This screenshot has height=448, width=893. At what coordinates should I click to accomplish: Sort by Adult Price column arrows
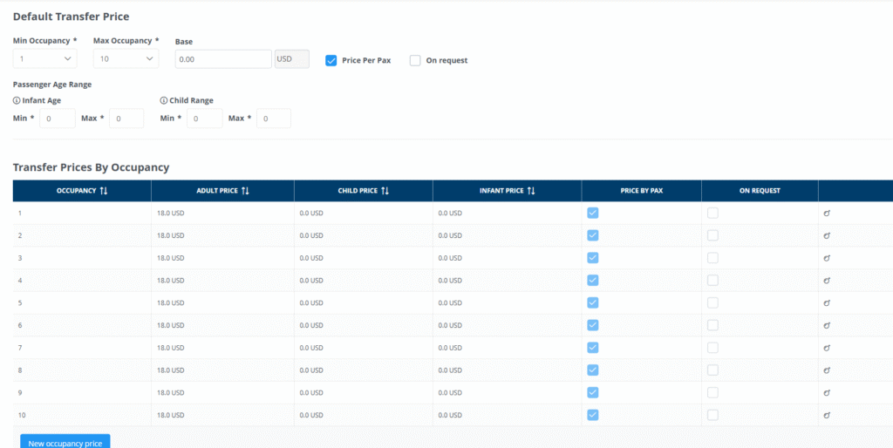click(x=245, y=191)
